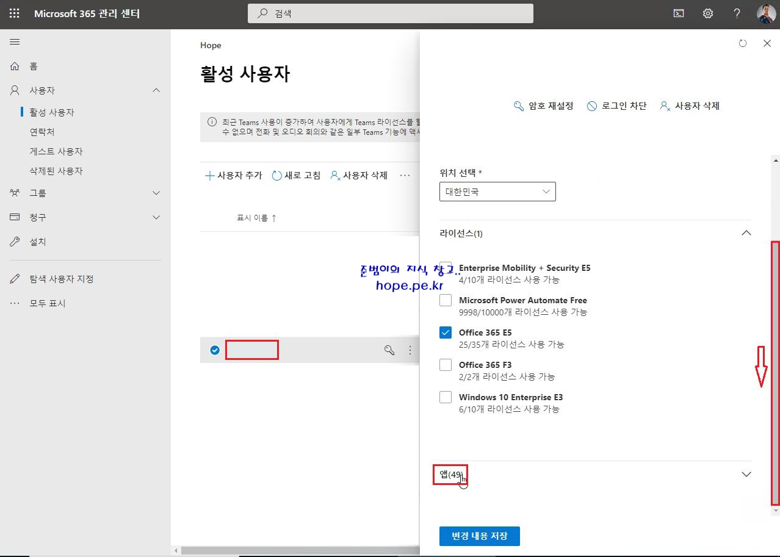The image size is (780, 557).
Task: Toggle the hamburger navigation menu
Action: tap(15, 42)
